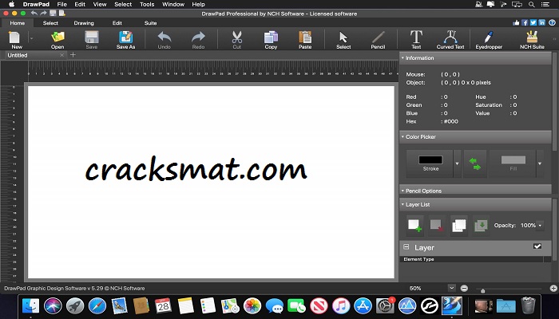Share on Twitter icon
The height and width of the screenshot is (319, 559).
click(533, 22)
